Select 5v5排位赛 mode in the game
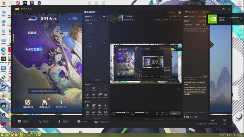 (33, 49)
